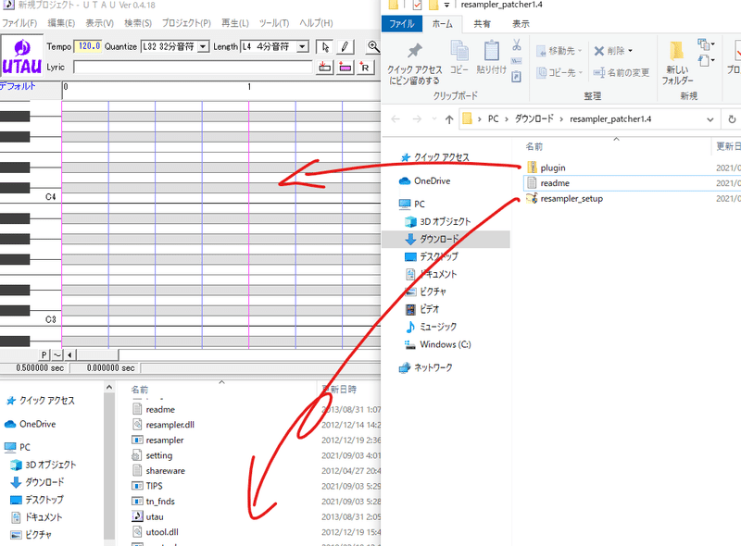
Task: Click the UTAU singer logo image
Action: 21,56
